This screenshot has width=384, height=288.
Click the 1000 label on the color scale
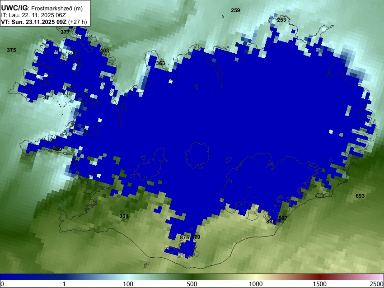[256, 284]
